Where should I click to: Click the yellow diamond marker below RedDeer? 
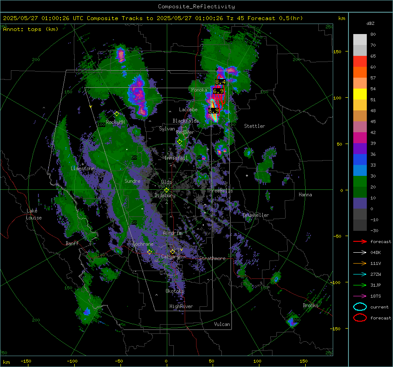coord(179,142)
